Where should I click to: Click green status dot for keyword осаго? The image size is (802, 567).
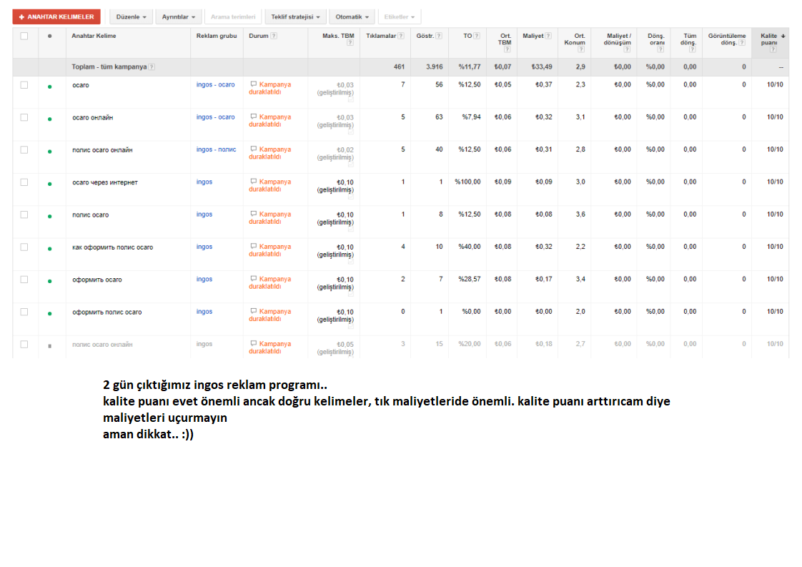click(x=49, y=87)
